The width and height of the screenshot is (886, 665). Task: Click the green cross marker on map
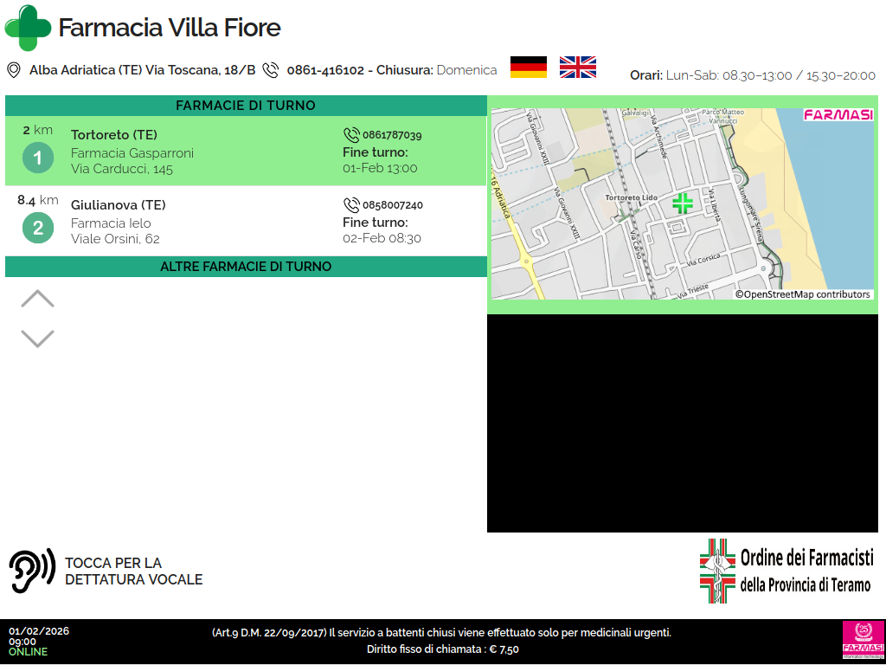point(683,203)
